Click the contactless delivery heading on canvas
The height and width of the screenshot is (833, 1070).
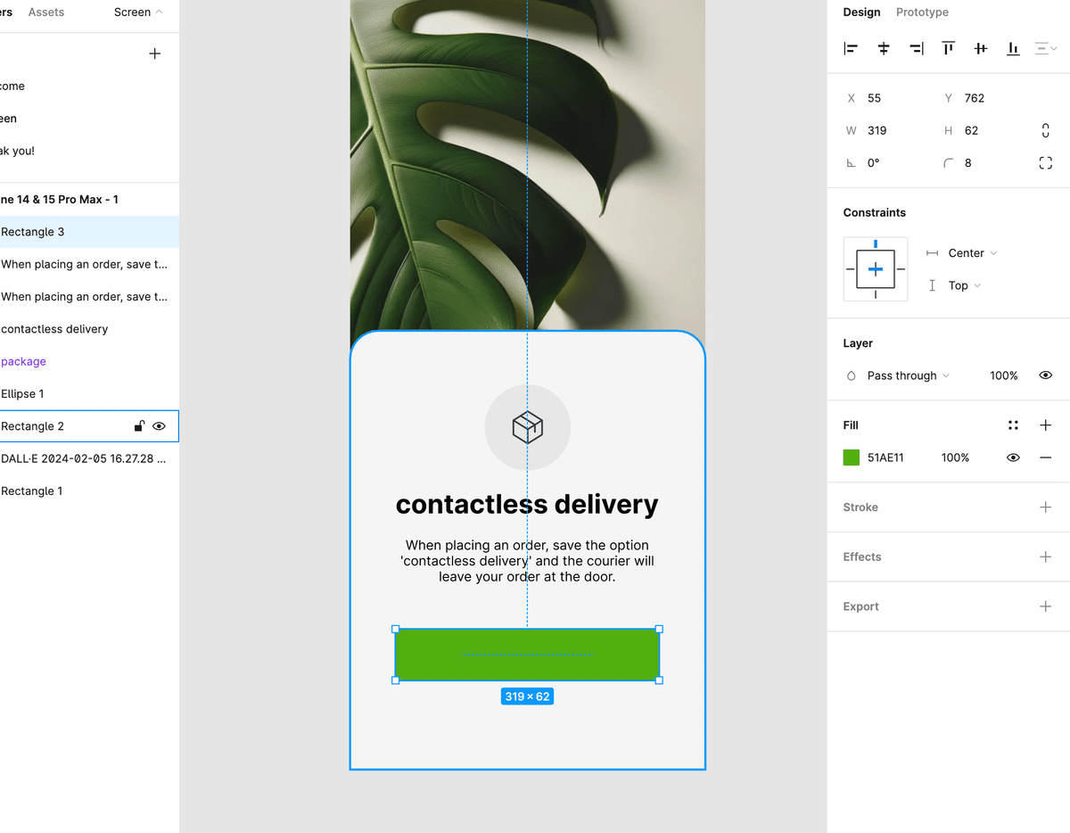pos(527,504)
